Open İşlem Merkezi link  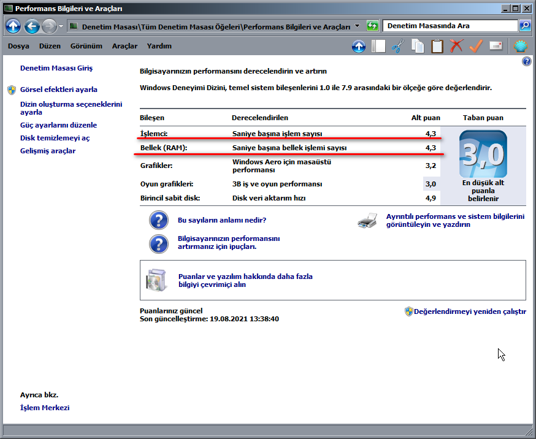coord(45,408)
